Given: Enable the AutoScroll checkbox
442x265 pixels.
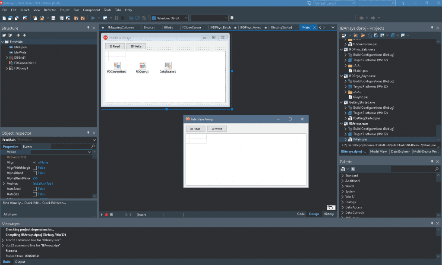Looking at the screenshot, I should tap(35, 189).
